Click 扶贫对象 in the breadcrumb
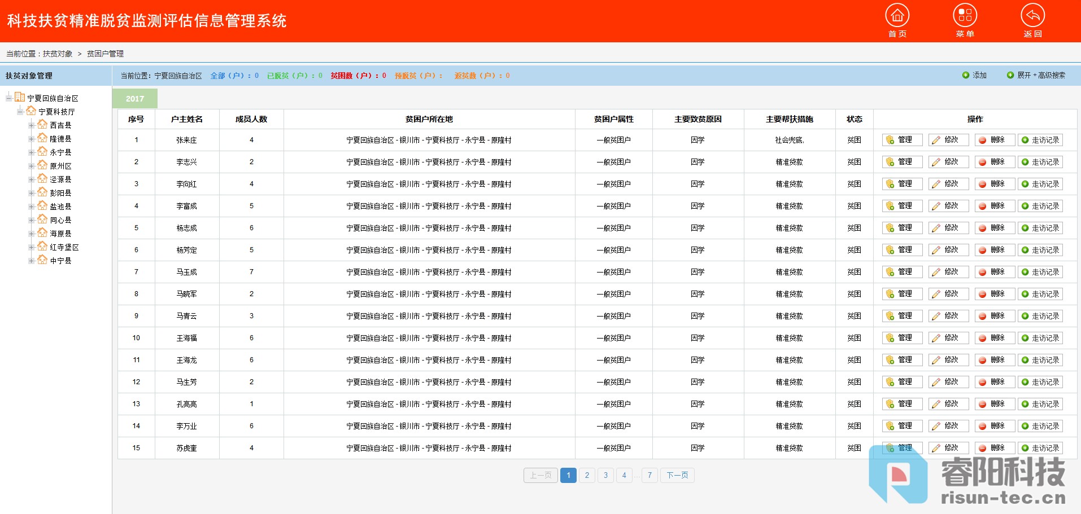The height and width of the screenshot is (514, 1081). (x=58, y=54)
